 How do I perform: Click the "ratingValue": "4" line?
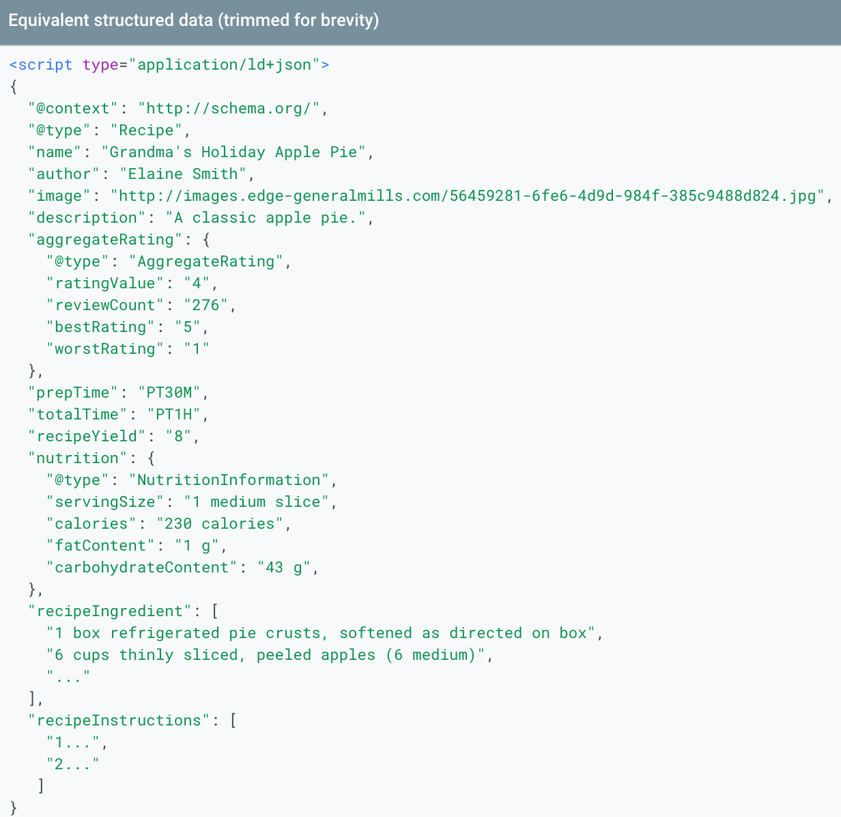pos(132,283)
